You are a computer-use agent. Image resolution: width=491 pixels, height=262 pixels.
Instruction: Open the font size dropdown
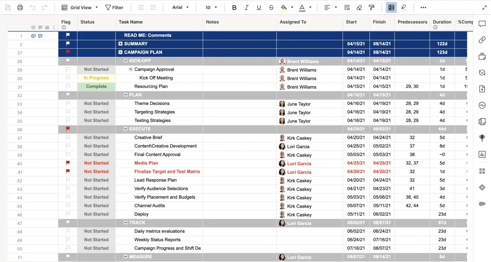(211, 7)
